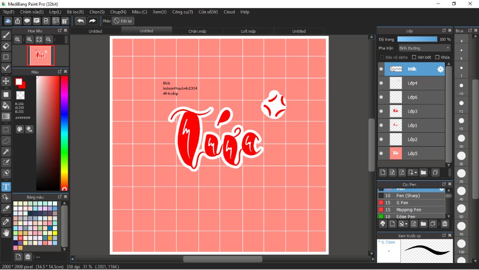The height and width of the screenshot is (270, 479).
Task: Select the Gradient tool
Action: click(x=6, y=116)
